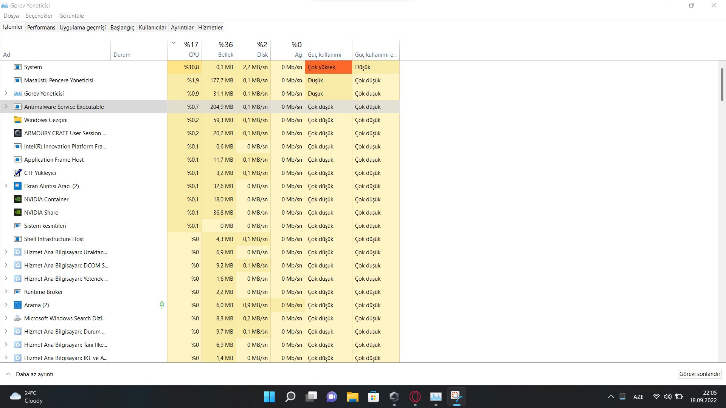The image size is (726, 408).
Task: Sort processes by Bellek column header
Action: (x=219, y=49)
